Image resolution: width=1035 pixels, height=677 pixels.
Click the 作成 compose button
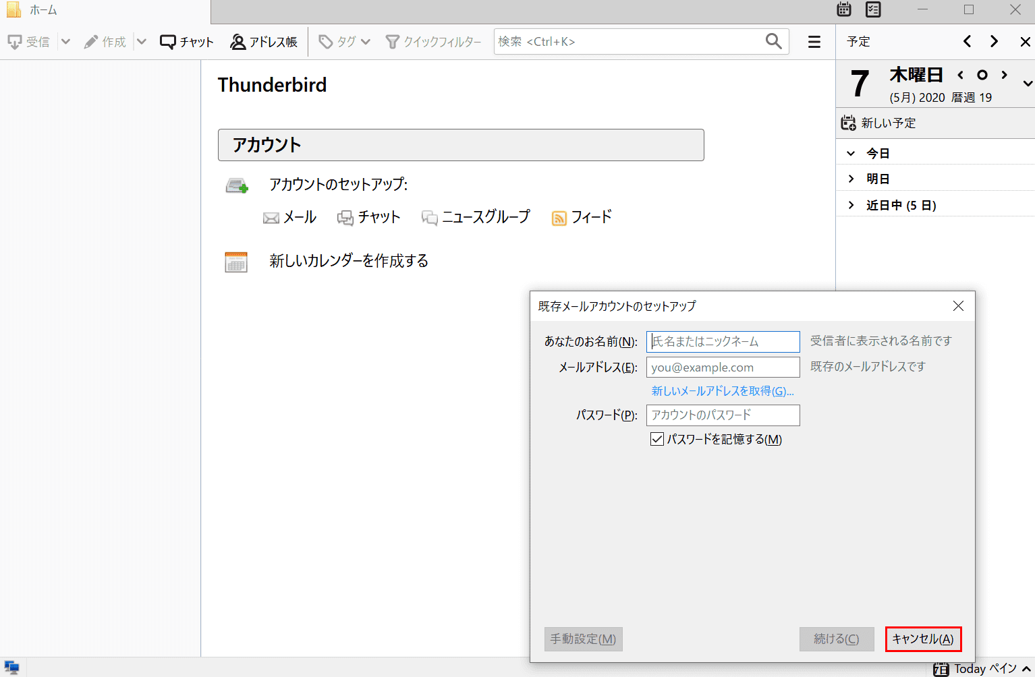click(x=105, y=42)
